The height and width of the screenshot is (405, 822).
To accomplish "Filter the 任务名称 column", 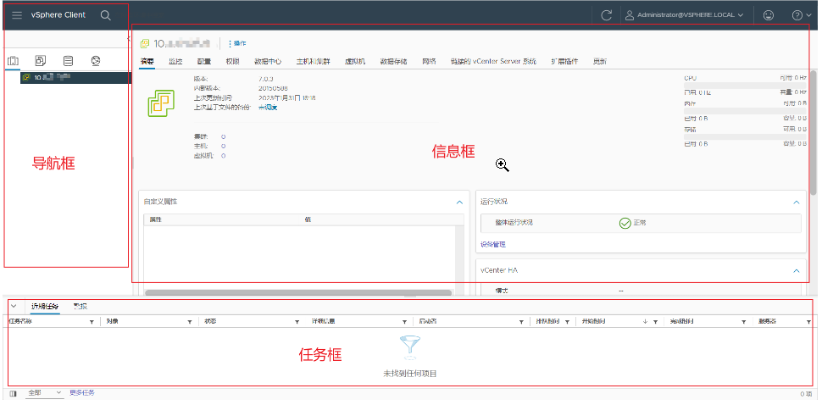I will tap(92, 322).
